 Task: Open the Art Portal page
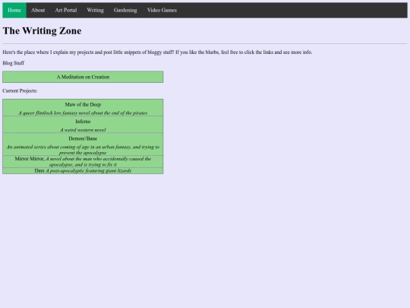(x=66, y=10)
